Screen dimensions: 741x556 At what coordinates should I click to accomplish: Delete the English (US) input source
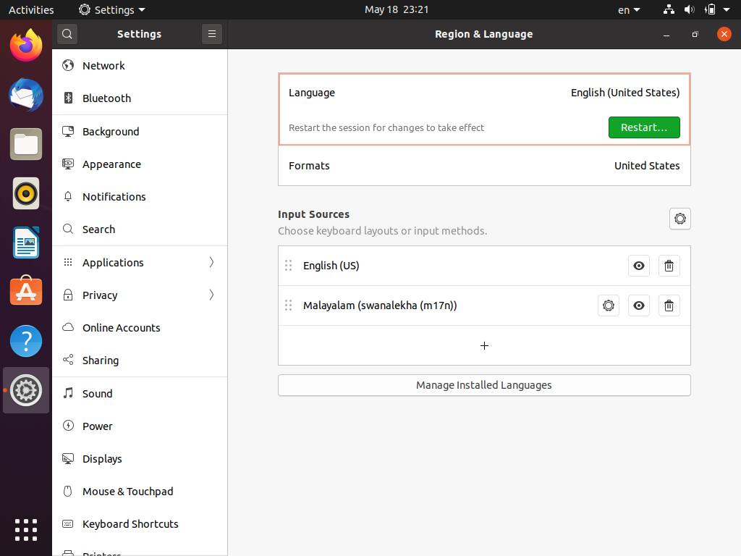669,266
